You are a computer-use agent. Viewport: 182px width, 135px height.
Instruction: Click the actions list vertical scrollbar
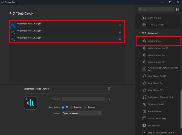181,109
